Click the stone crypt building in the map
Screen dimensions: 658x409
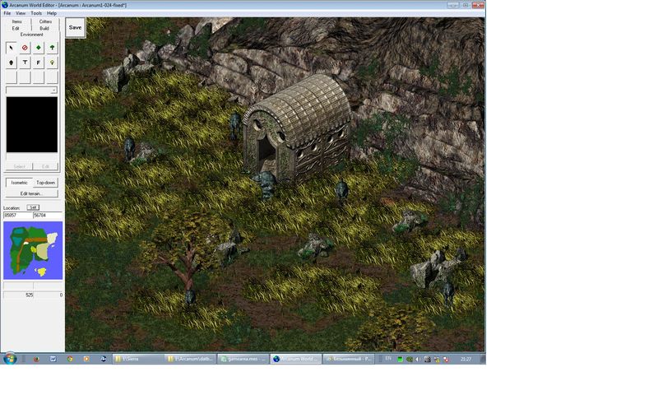(296, 128)
